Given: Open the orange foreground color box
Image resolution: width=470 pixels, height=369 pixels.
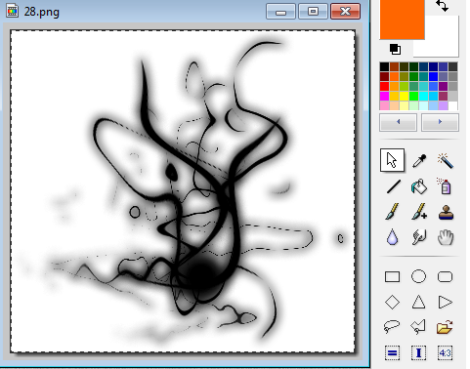Looking at the screenshot, I should pos(403,20).
